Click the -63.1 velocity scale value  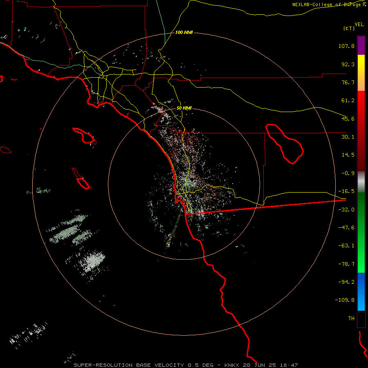tap(346, 246)
